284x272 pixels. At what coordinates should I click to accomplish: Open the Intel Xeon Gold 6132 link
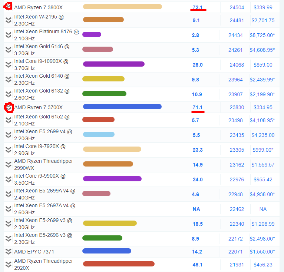[42, 94]
